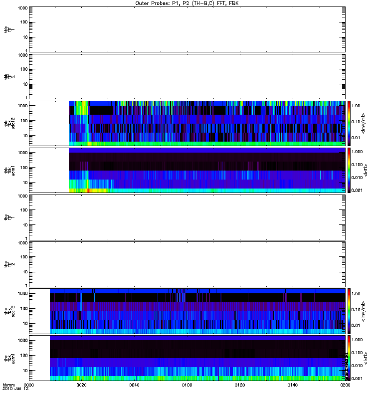Click '0.01' on the thc edc12 color scale
374x399 pixels.
click(356, 326)
